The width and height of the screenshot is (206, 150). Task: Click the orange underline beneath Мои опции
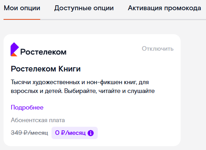[22, 19]
